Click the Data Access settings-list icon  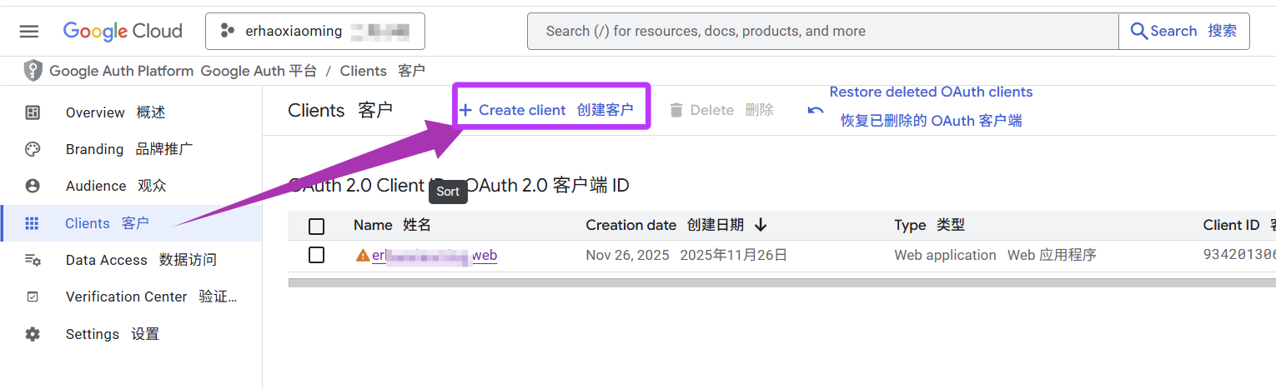click(x=33, y=260)
